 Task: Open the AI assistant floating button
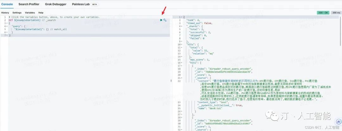339,122
